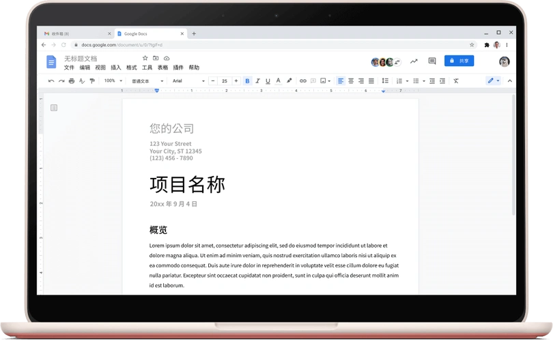Image resolution: width=553 pixels, height=341 pixels.
Task: Insert a link
Action: (303, 81)
